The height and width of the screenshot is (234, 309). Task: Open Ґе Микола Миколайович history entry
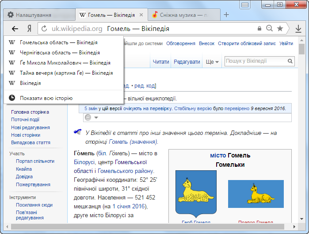point(64,63)
